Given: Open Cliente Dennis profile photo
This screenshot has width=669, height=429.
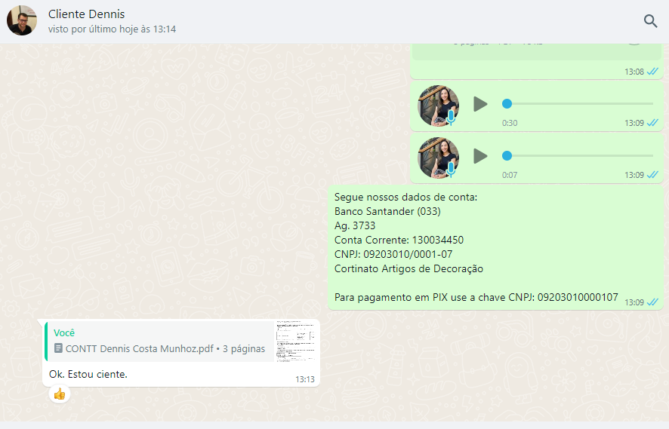Looking at the screenshot, I should [22, 20].
